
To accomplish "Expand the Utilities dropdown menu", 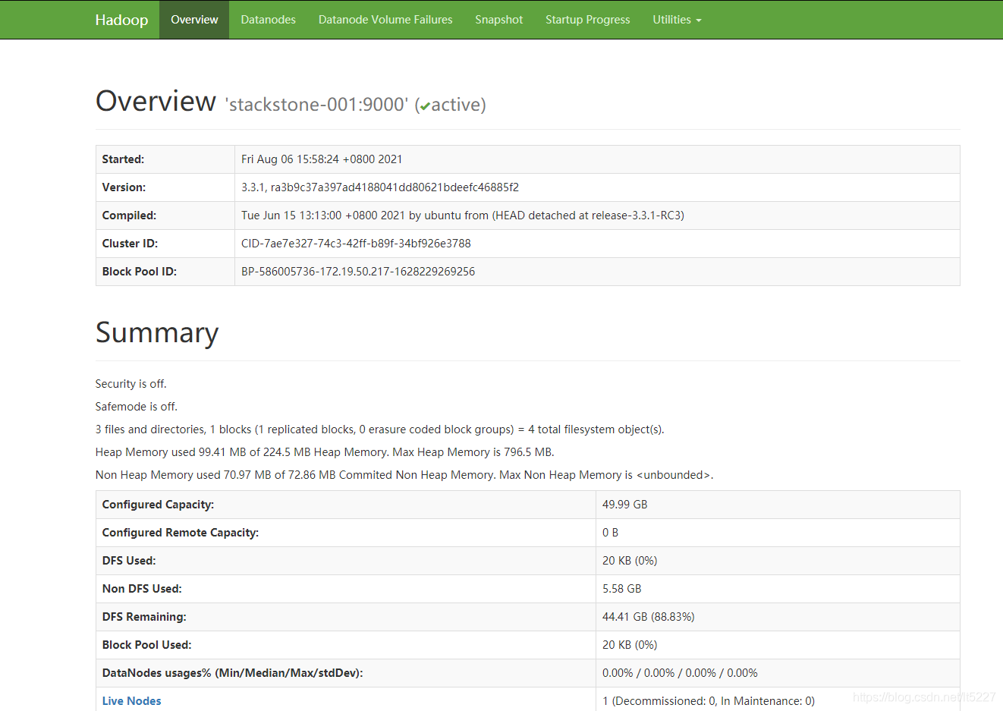I will click(677, 20).
